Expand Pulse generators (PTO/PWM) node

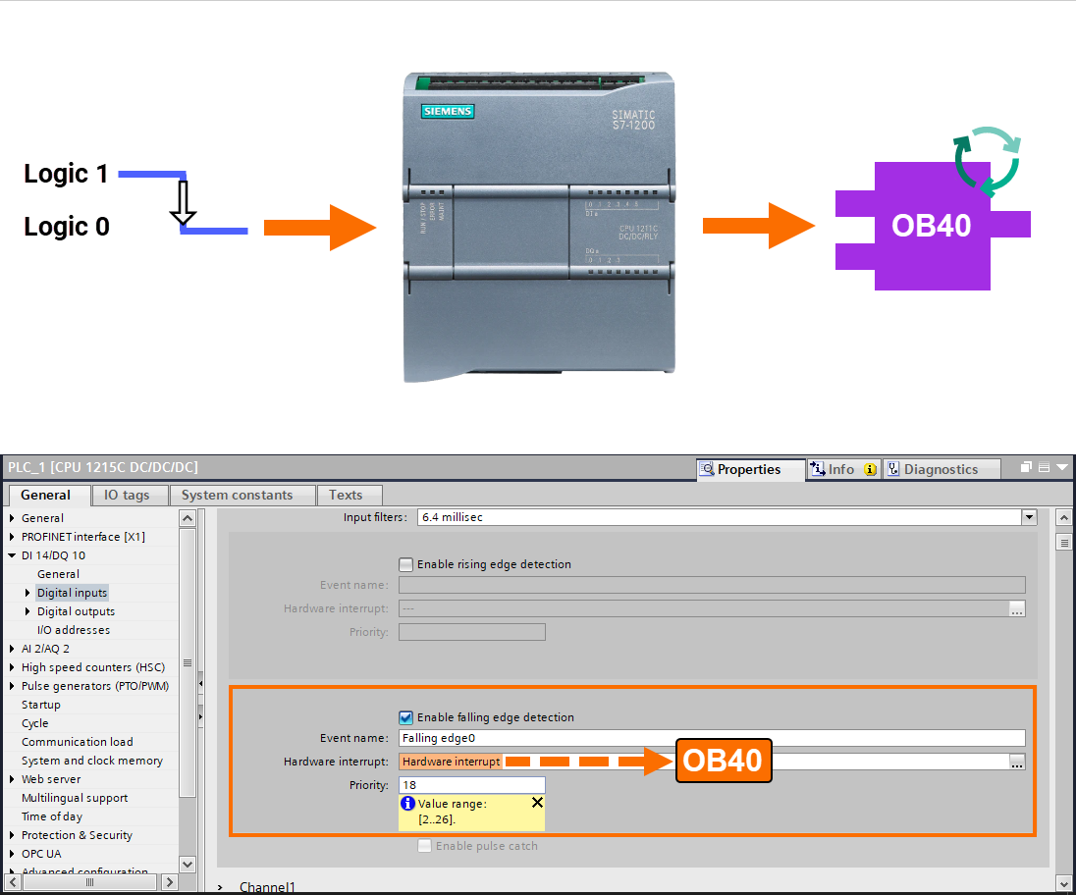coord(13,686)
